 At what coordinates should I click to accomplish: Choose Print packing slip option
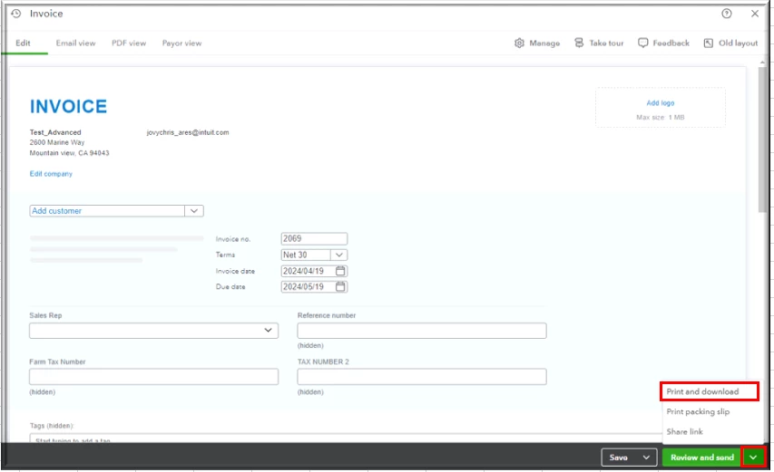(x=698, y=412)
